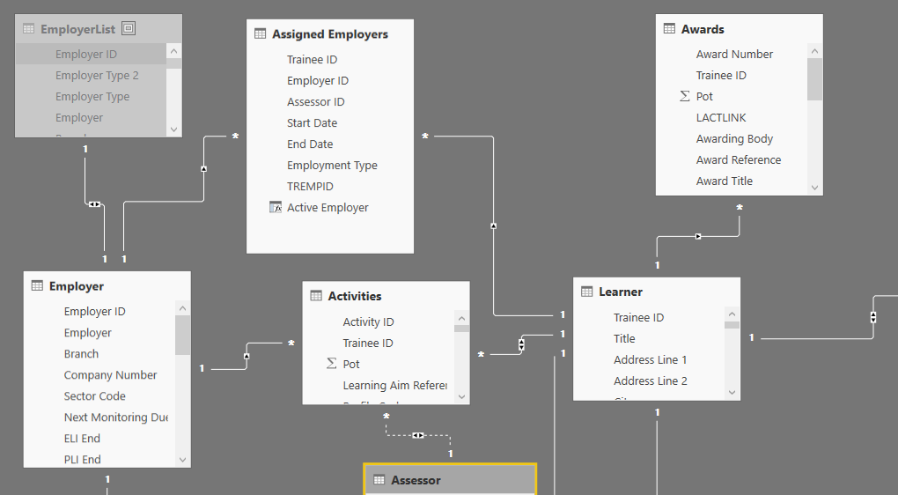
Task: Click the hidden-table icon beside EmployerList title
Action: pos(129,28)
